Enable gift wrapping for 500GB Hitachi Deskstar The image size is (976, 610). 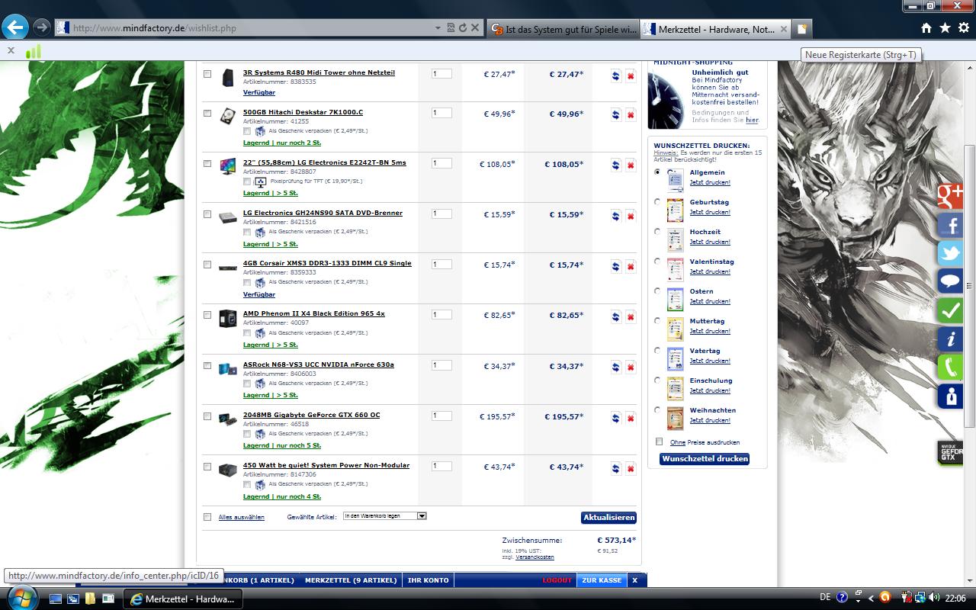tap(247, 131)
